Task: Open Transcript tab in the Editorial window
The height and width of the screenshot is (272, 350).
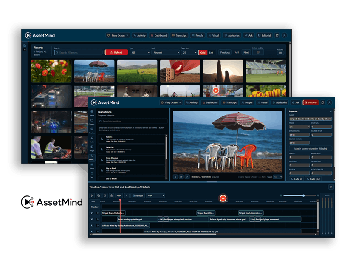Action: [x=229, y=102]
